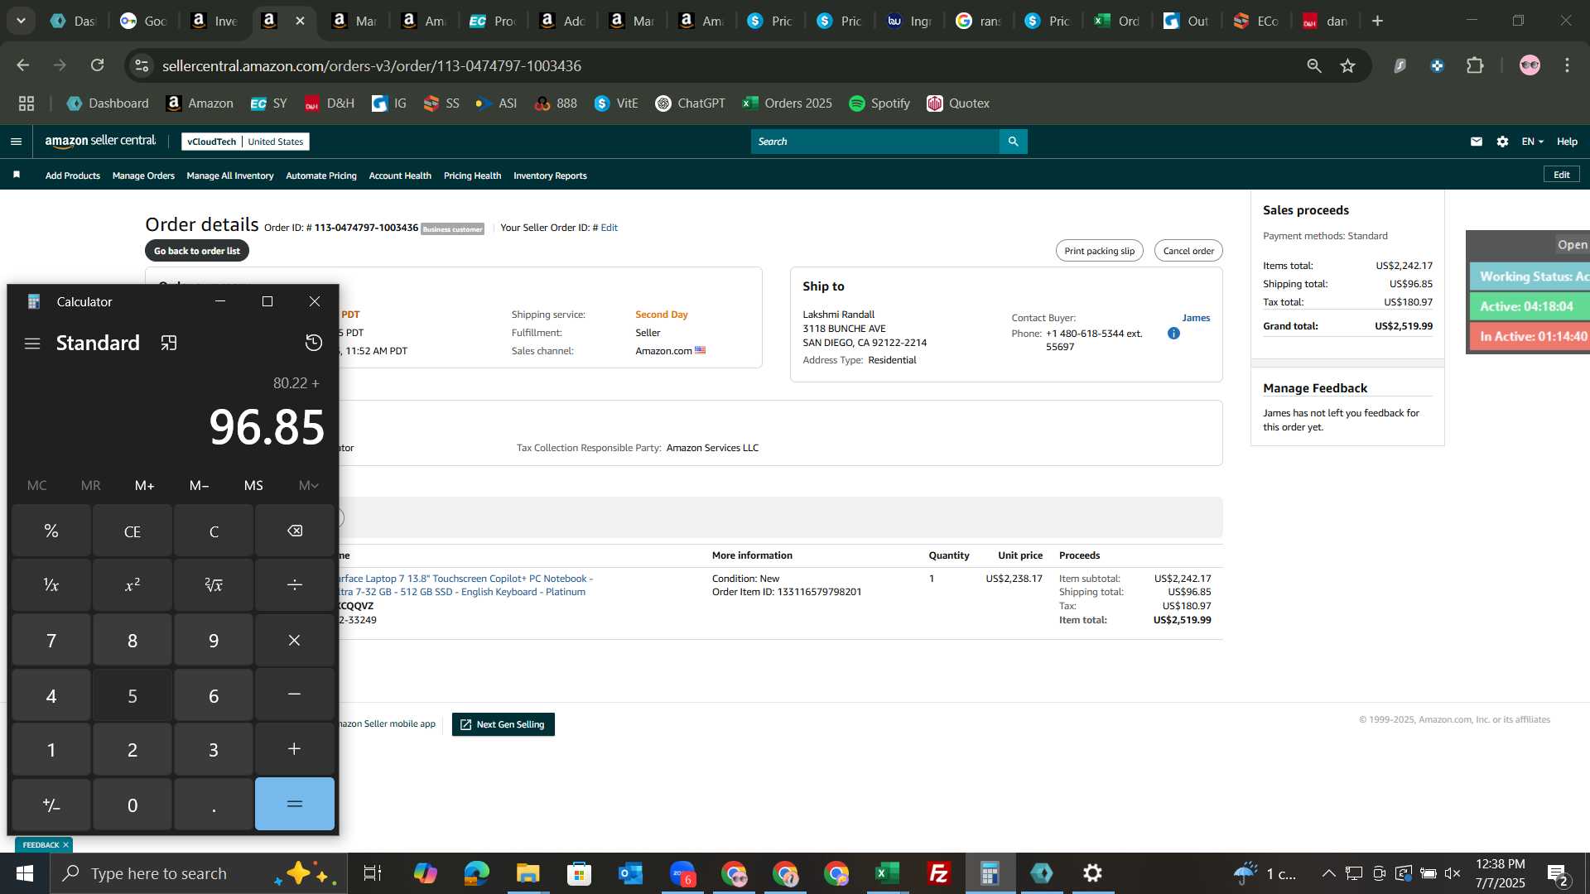Reload the current page

click(97, 65)
